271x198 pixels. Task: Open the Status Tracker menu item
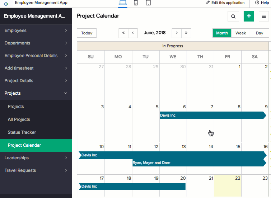(x=22, y=132)
